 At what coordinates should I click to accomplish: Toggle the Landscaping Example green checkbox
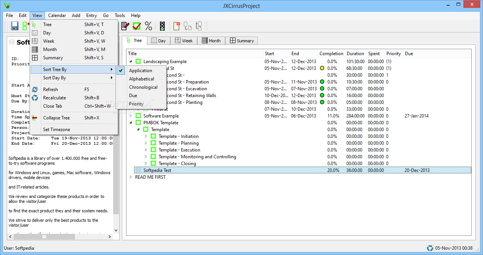pyautogui.click(x=138, y=62)
